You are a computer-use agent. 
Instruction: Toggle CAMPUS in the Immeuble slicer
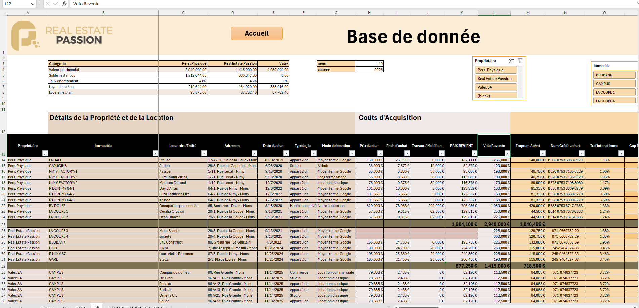point(614,84)
